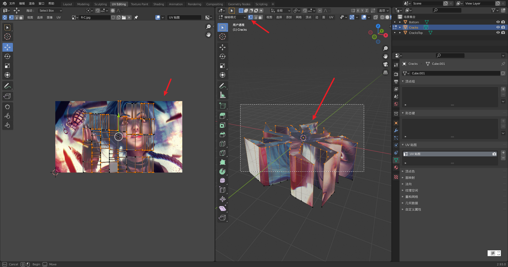Screen dimensions: 508x267
Task: Select the Loop Cut tool
Action: 223,144
